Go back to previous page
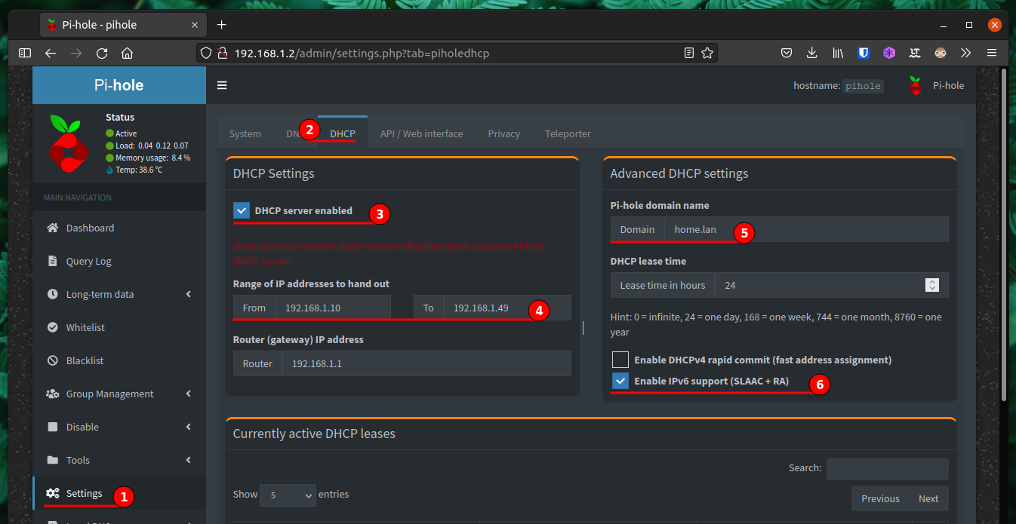This screenshot has height=524, width=1016. point(50,53)
